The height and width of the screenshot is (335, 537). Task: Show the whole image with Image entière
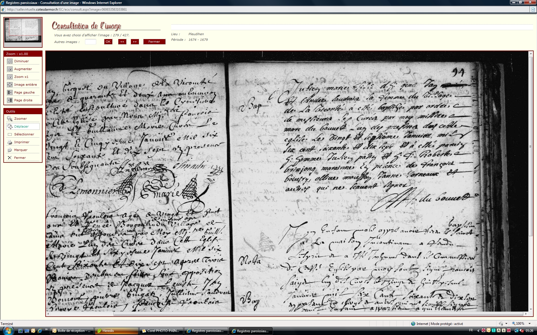coord(10,85)
